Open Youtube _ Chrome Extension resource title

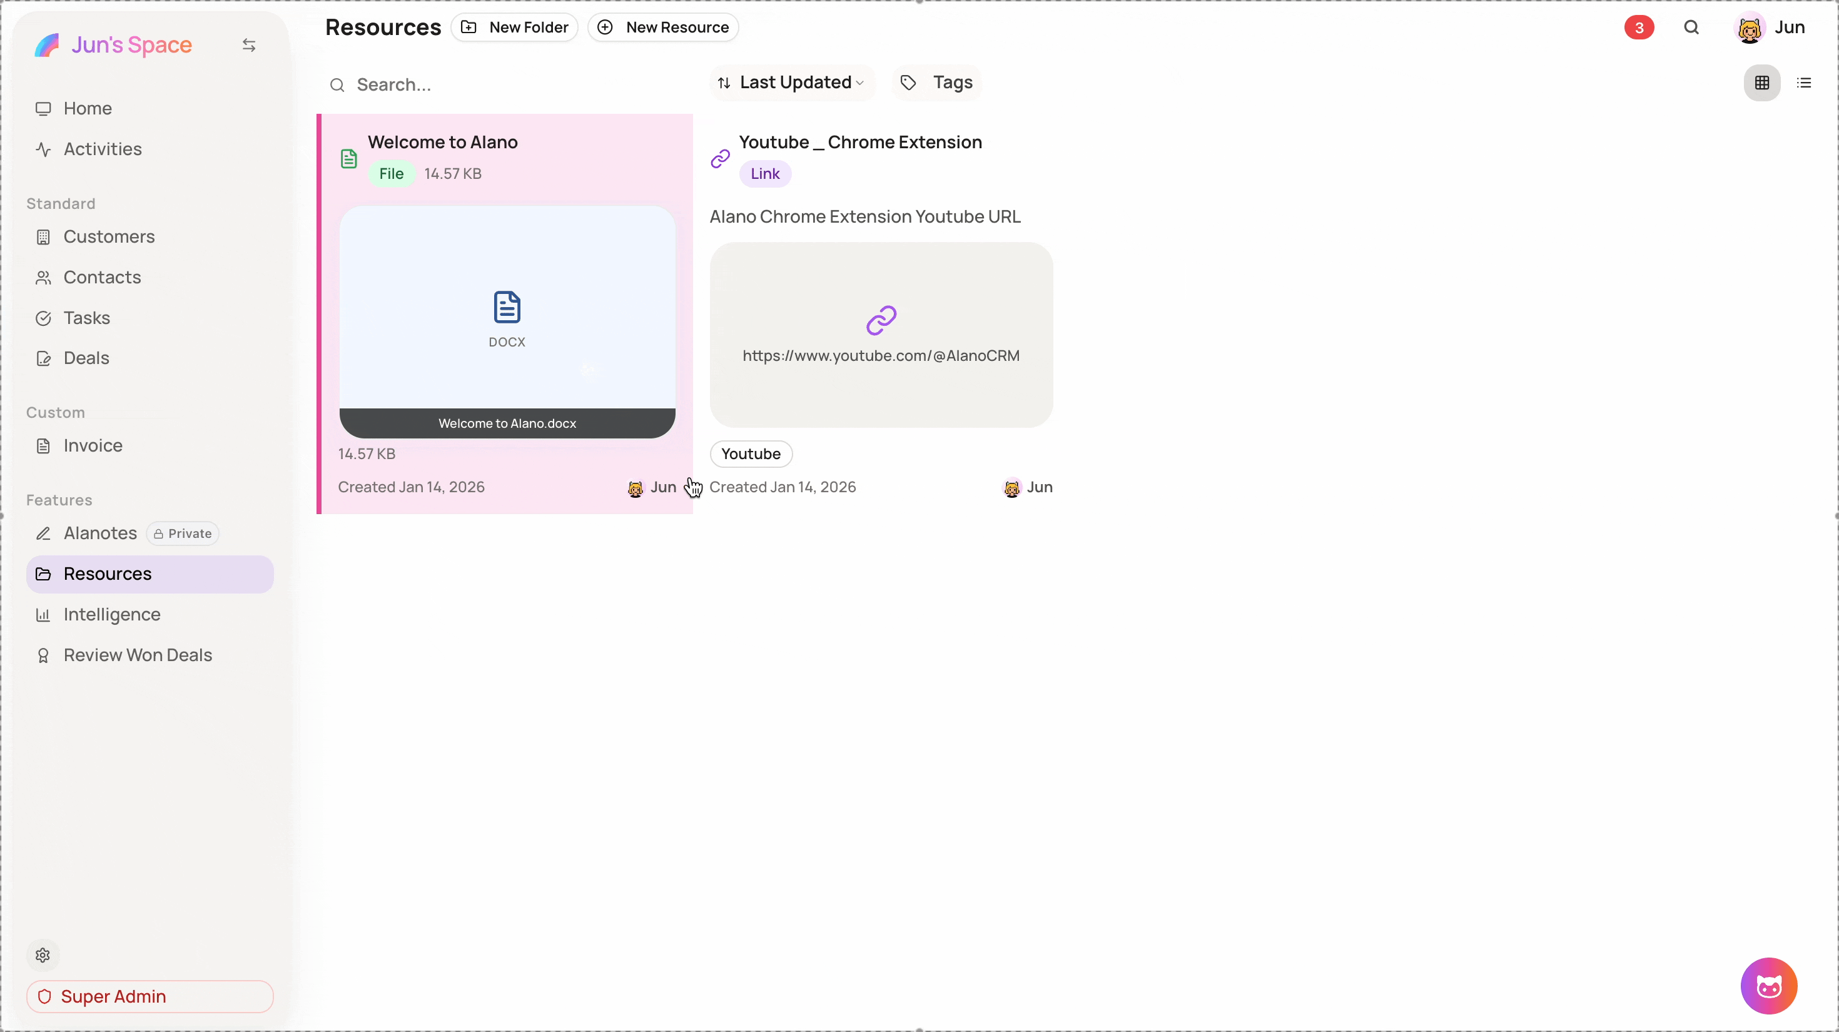point(860,142)
